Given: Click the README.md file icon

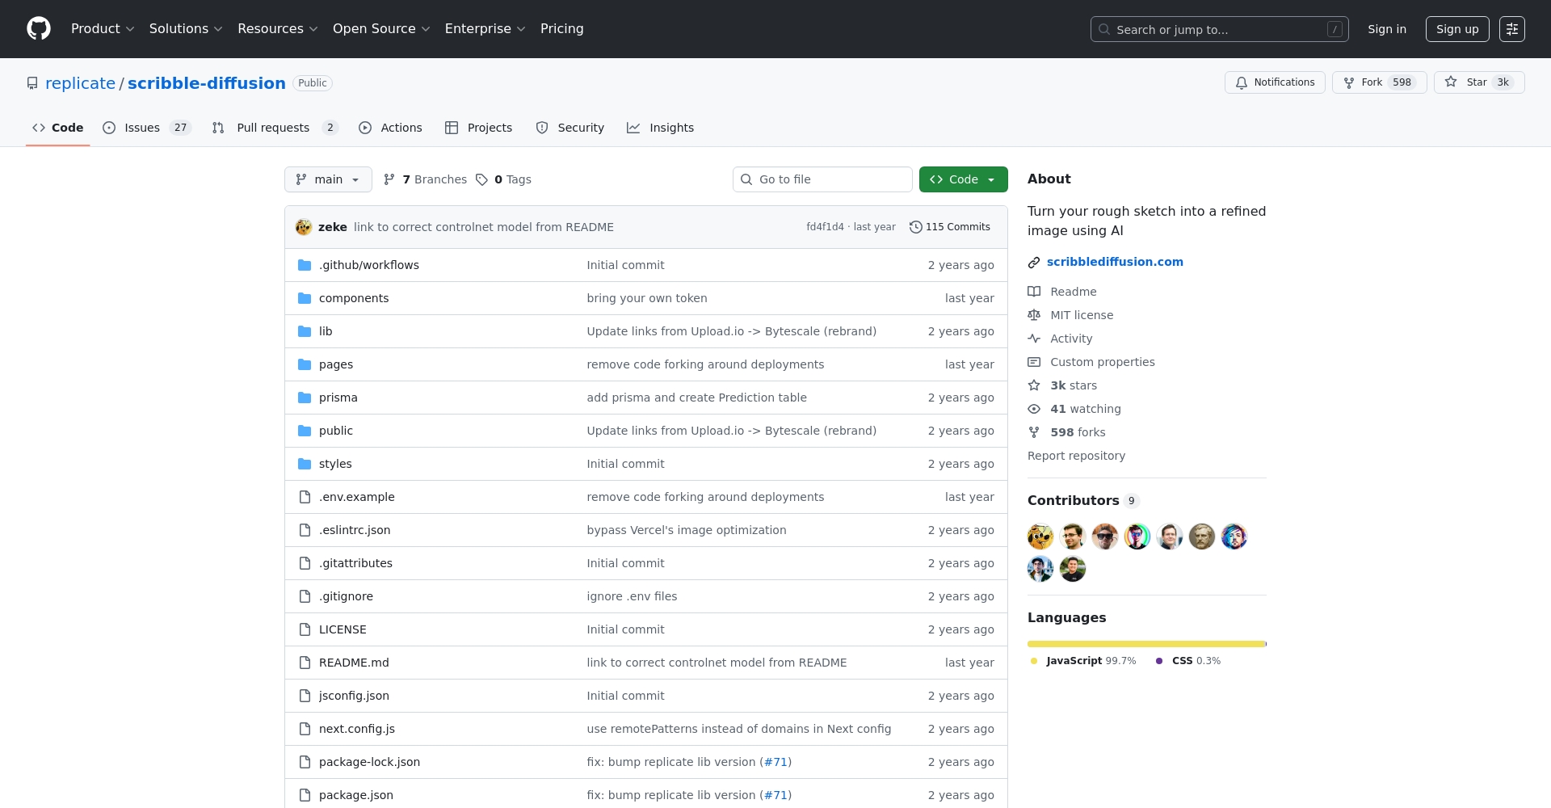Looking at the screenshot, I should 305,663.
